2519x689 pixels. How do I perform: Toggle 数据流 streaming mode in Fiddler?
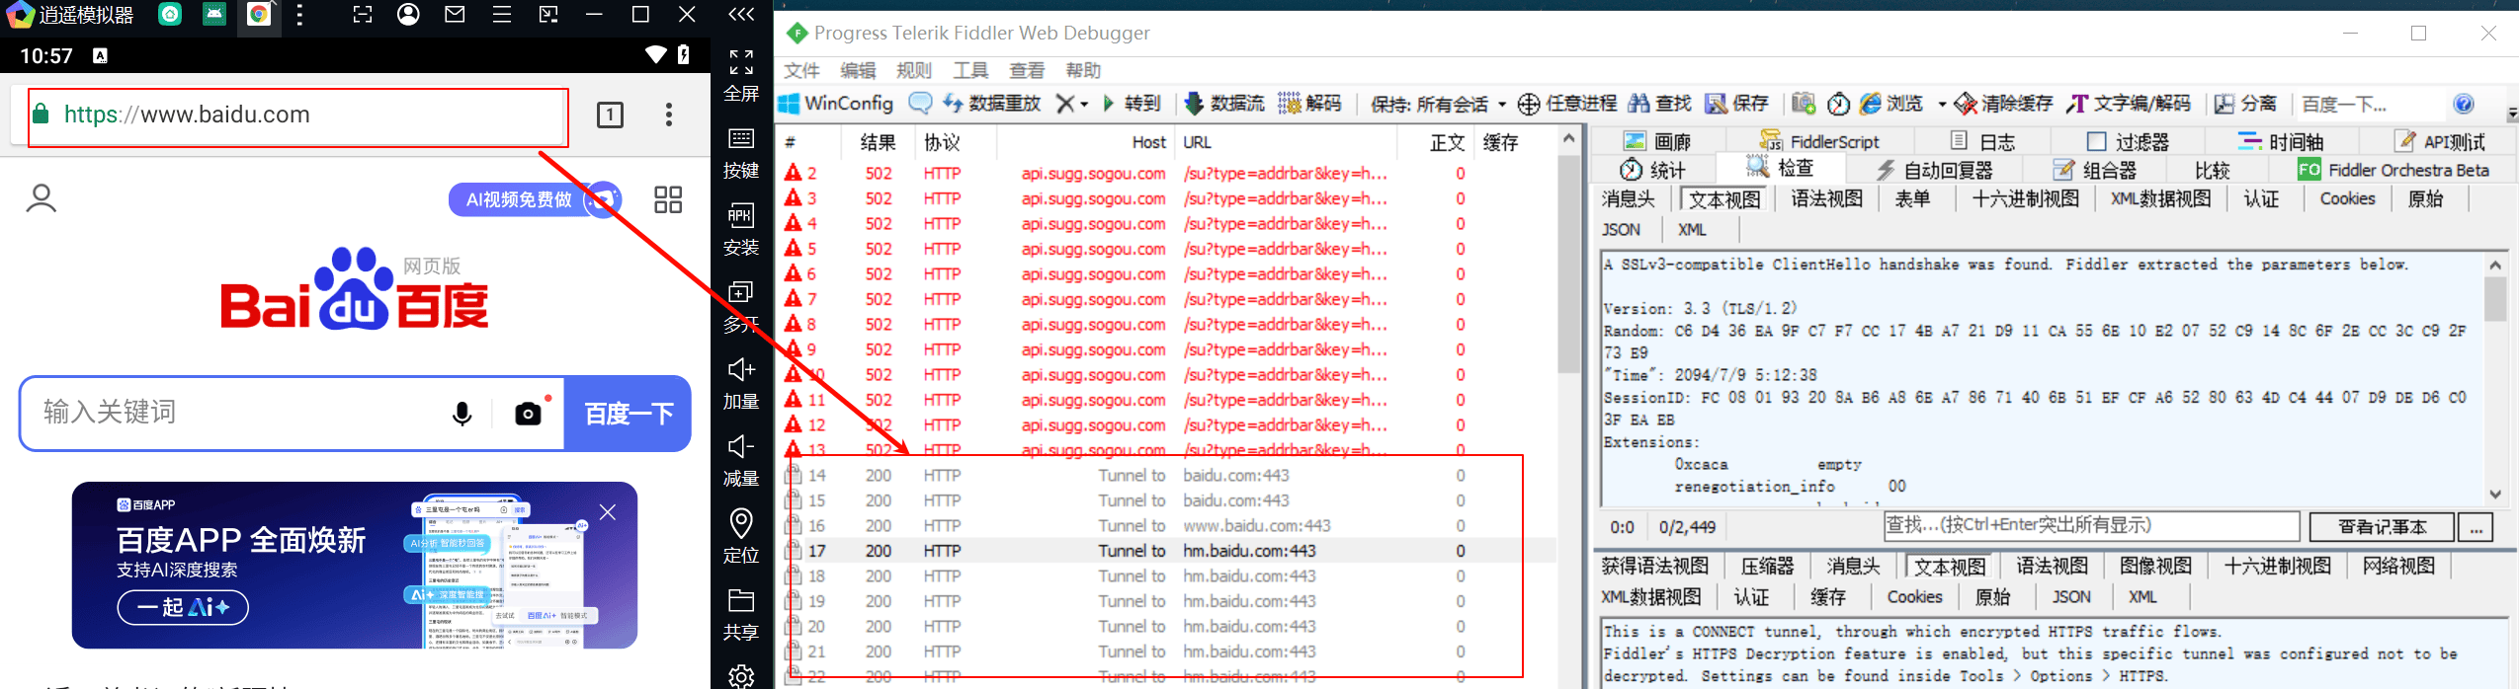1224,104
